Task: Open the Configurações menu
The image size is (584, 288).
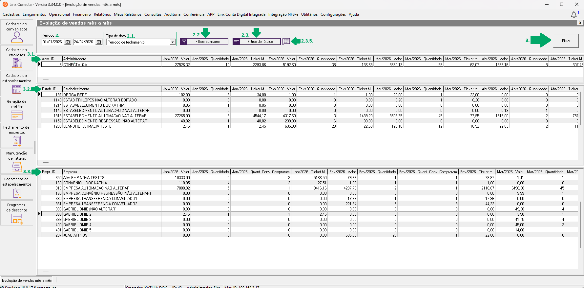Action: coord(333,14)
